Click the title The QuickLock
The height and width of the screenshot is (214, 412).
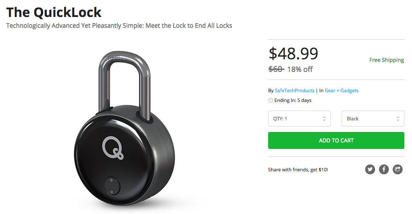click(54, 13)
